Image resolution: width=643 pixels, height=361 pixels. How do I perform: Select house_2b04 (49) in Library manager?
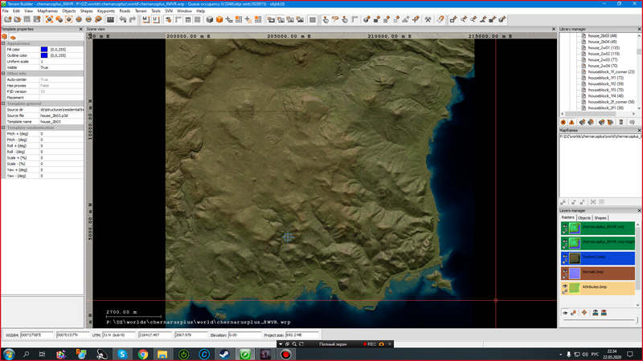click(602, 42)
